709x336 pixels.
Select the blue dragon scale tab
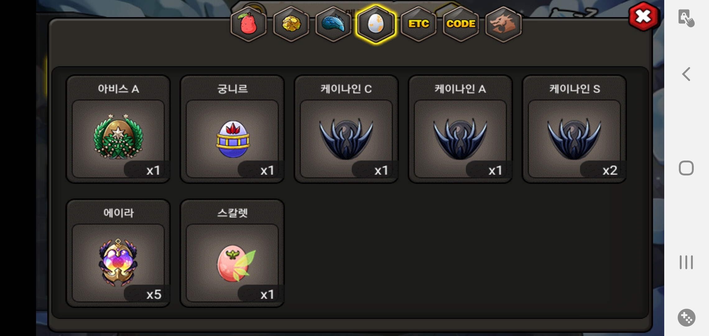pos(333,24)
